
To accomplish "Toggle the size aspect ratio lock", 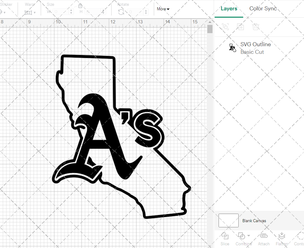I will tap(80, 6).
